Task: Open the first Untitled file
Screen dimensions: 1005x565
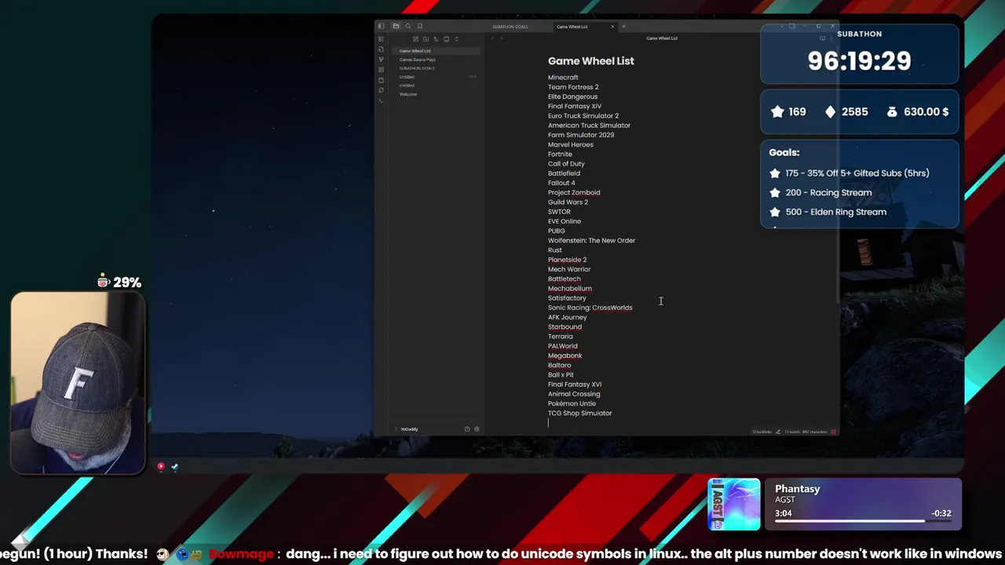Action: (436, 77)
